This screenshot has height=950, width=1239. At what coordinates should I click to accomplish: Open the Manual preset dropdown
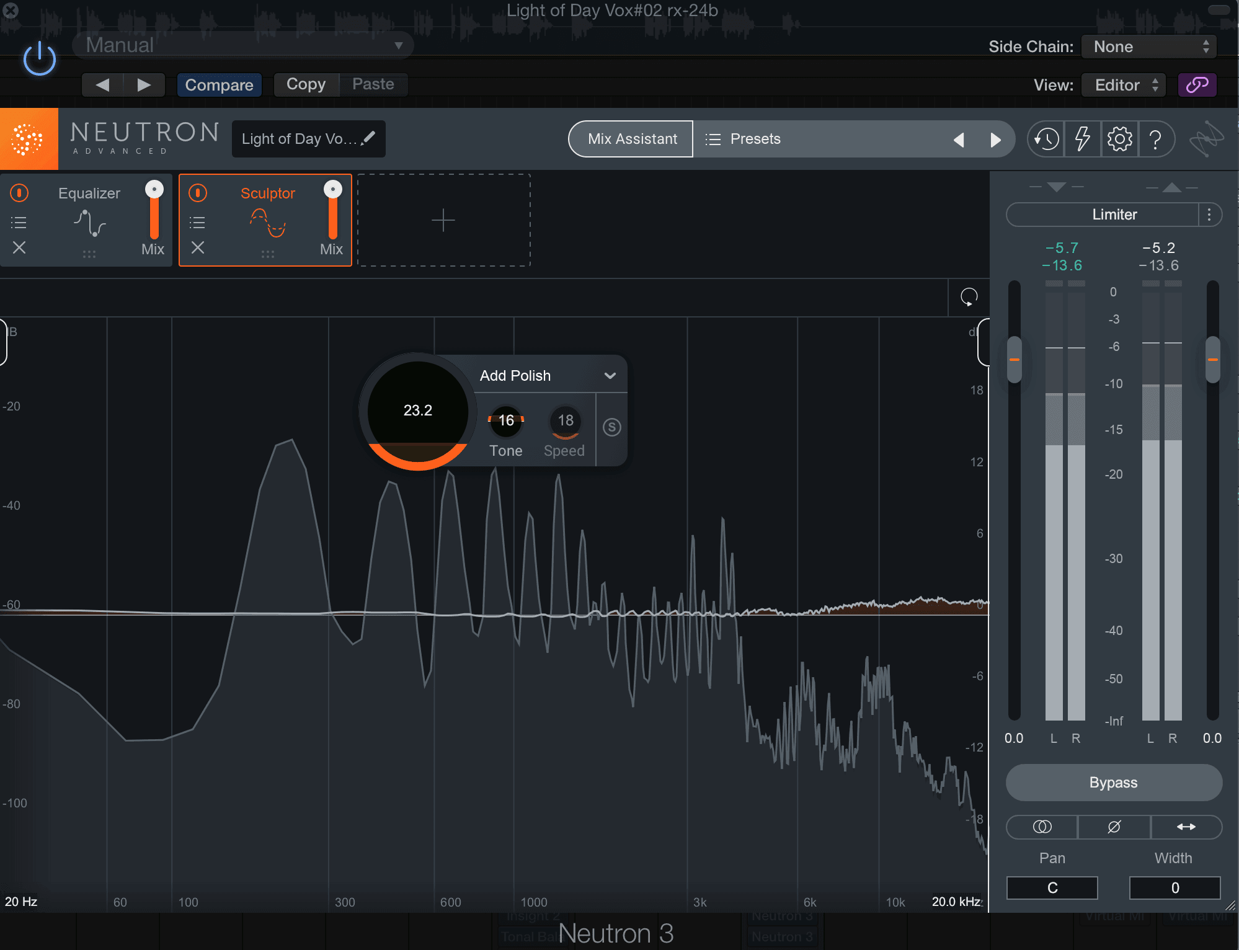point(242,45)
